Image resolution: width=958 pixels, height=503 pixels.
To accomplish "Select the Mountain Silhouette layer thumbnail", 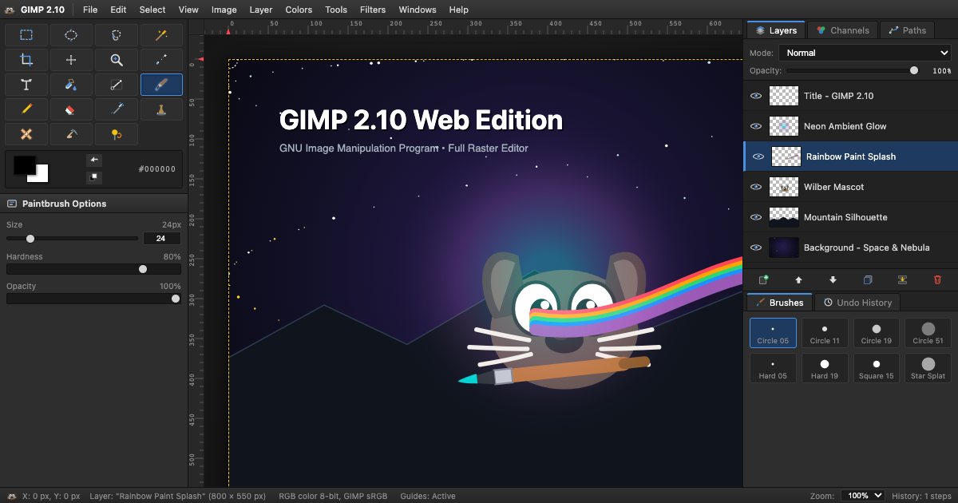I will 783,217.
